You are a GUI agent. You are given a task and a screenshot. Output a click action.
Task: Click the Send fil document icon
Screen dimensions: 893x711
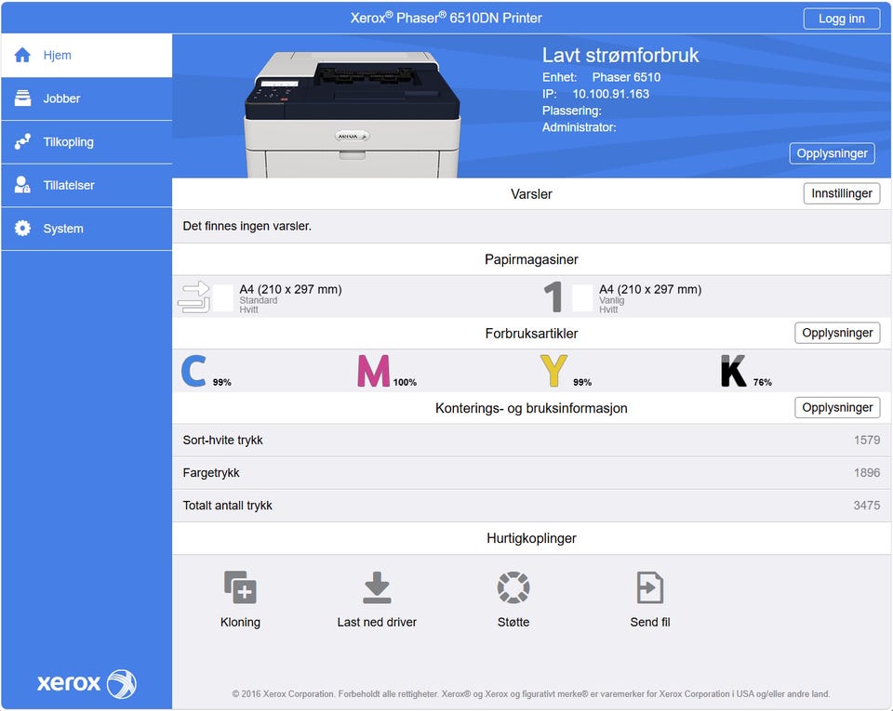[650, 587]
